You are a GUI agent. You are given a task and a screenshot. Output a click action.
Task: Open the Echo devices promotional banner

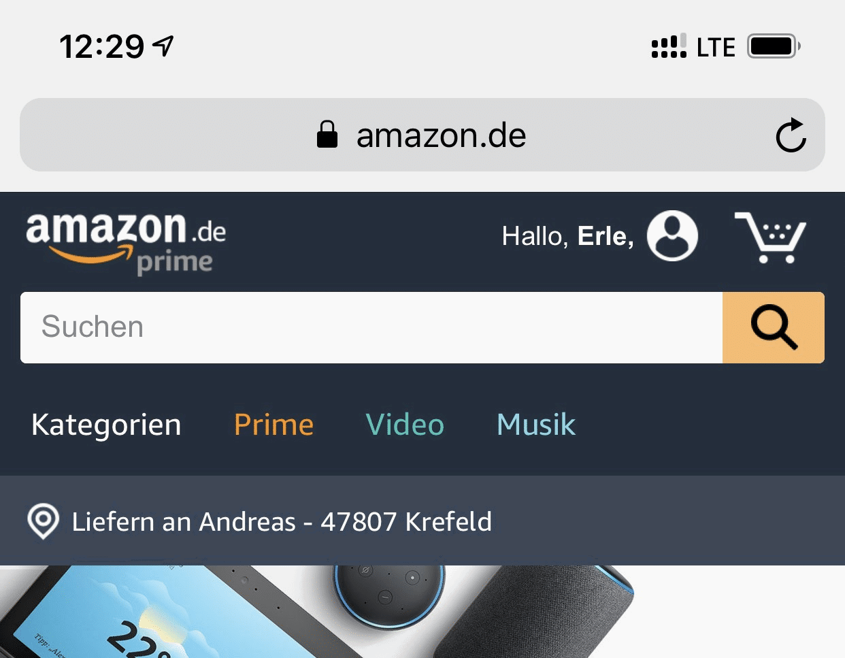pyautogui.click(x=422, y=612)
